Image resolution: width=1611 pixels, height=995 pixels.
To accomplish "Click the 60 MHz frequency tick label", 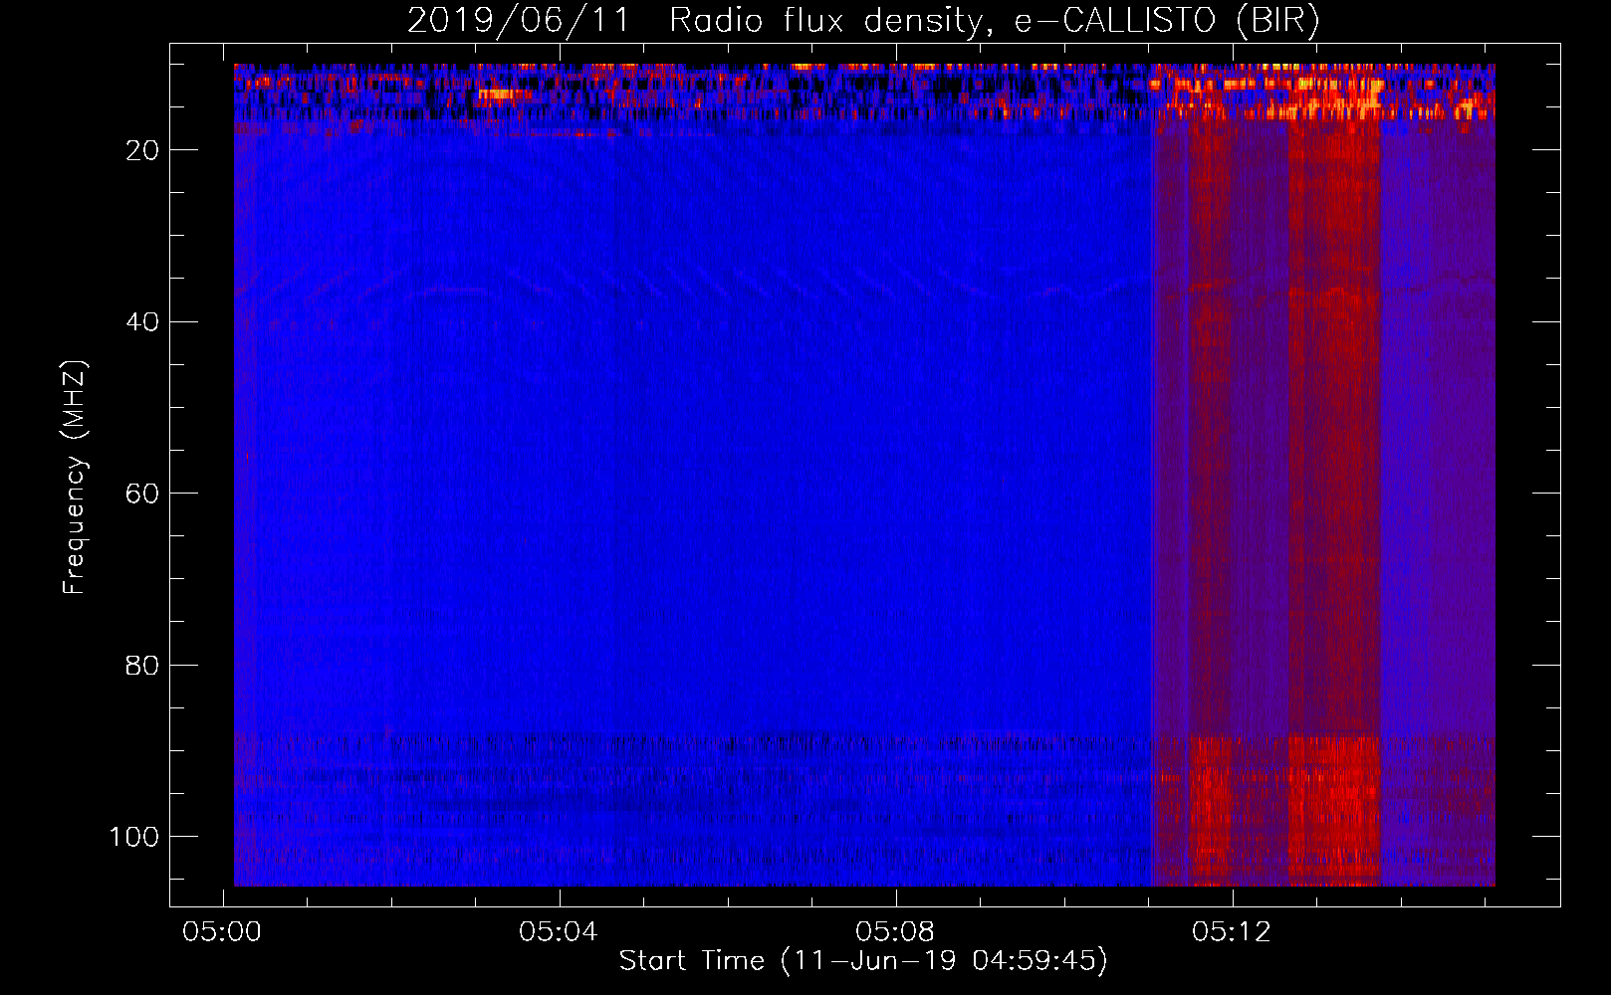I will 143,494.
